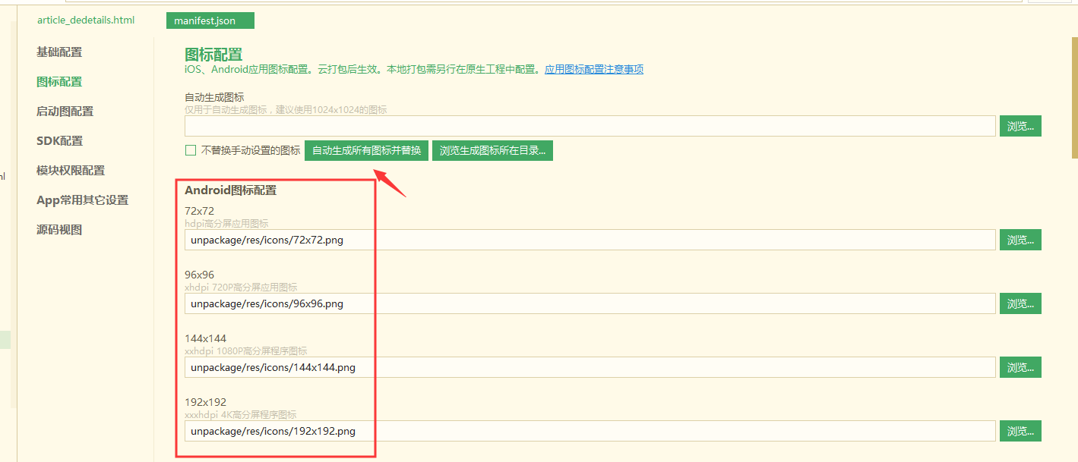Select App常用其它设置 in the sidebar
1078x462 pixels.
[x=82, y=200]
